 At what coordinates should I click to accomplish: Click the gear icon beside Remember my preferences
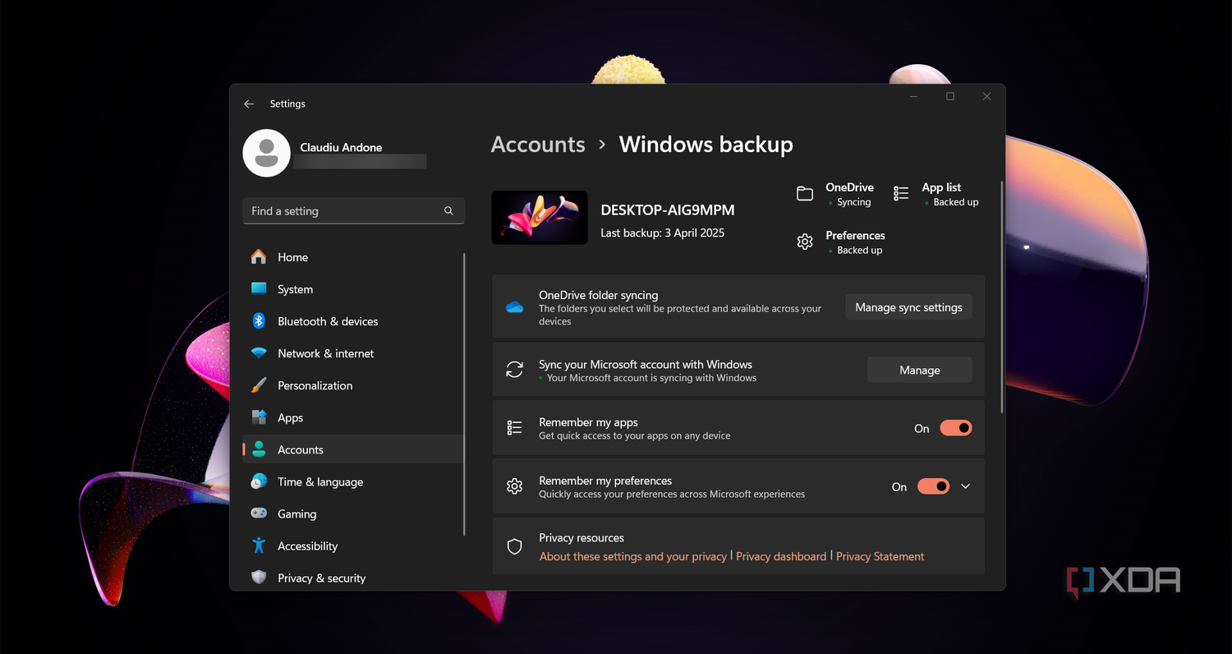click(x=515, y=486)
